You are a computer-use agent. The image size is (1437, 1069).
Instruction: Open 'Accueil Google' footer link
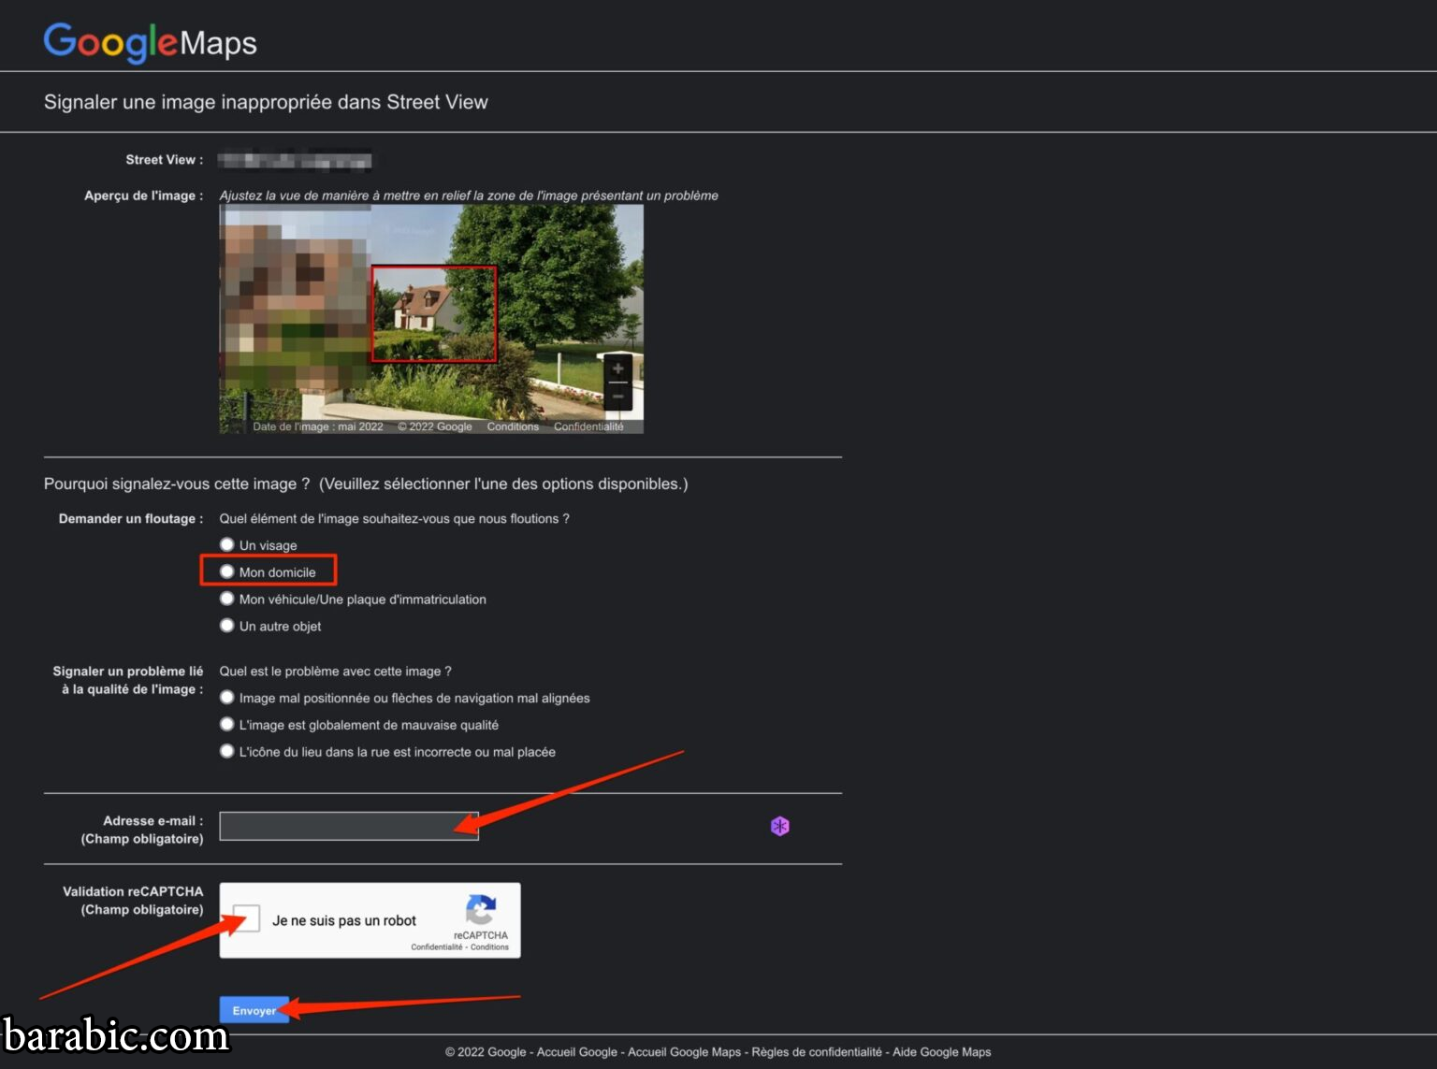(x=577, y=1052)
